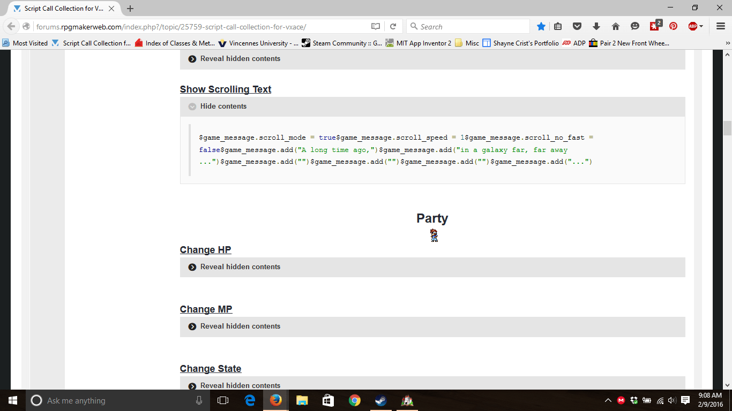The width and height of the screenshot is (732, 411).
Task: Reveal hidden contents under Change MP
Action: (x=240, y=326)
